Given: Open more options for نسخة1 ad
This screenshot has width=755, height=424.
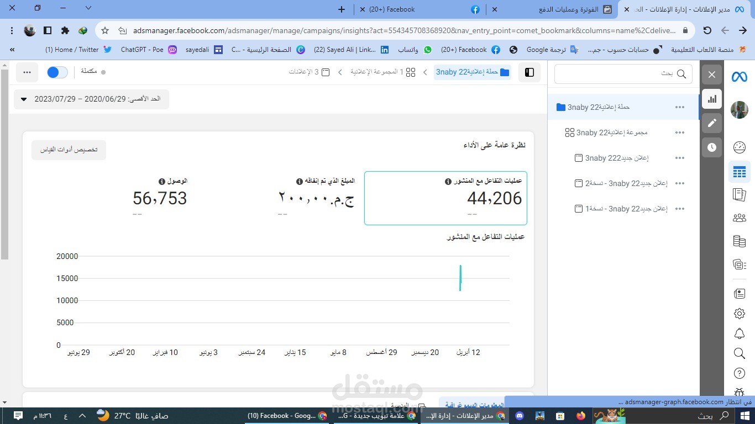Looking at the screenshot, I should [x=680, y=209].
